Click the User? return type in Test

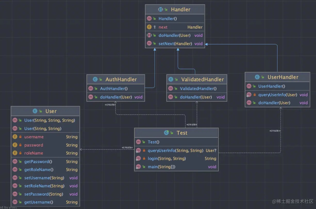coord(211,150)
